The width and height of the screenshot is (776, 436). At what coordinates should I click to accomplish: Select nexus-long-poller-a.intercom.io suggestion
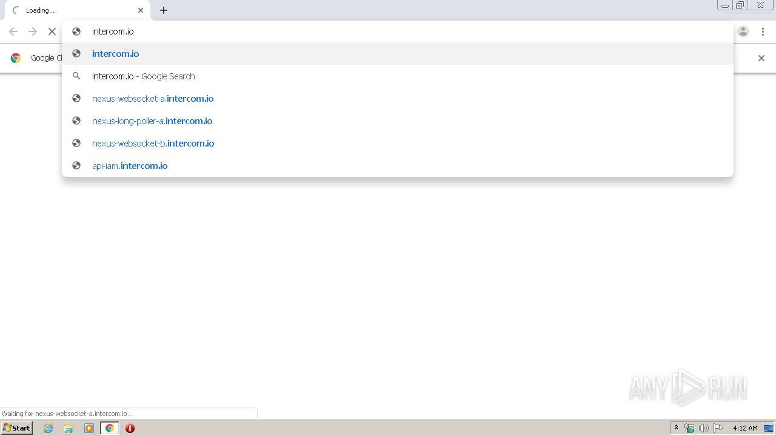398,121
